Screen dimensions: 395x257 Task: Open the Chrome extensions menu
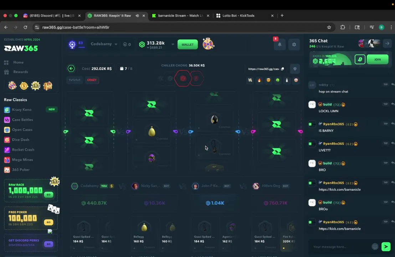pyautogui.click(x=343, y=27)
